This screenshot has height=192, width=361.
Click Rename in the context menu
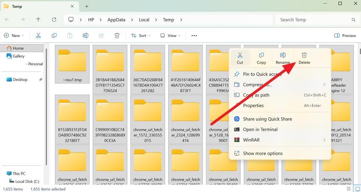click(283, 58)
